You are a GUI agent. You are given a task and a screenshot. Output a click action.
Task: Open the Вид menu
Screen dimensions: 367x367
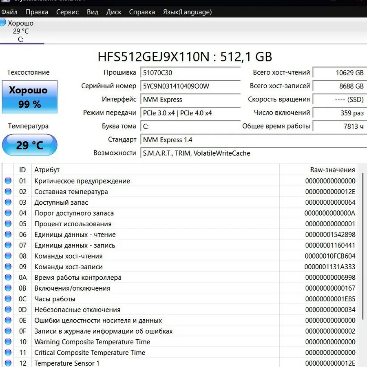(93, 12)
